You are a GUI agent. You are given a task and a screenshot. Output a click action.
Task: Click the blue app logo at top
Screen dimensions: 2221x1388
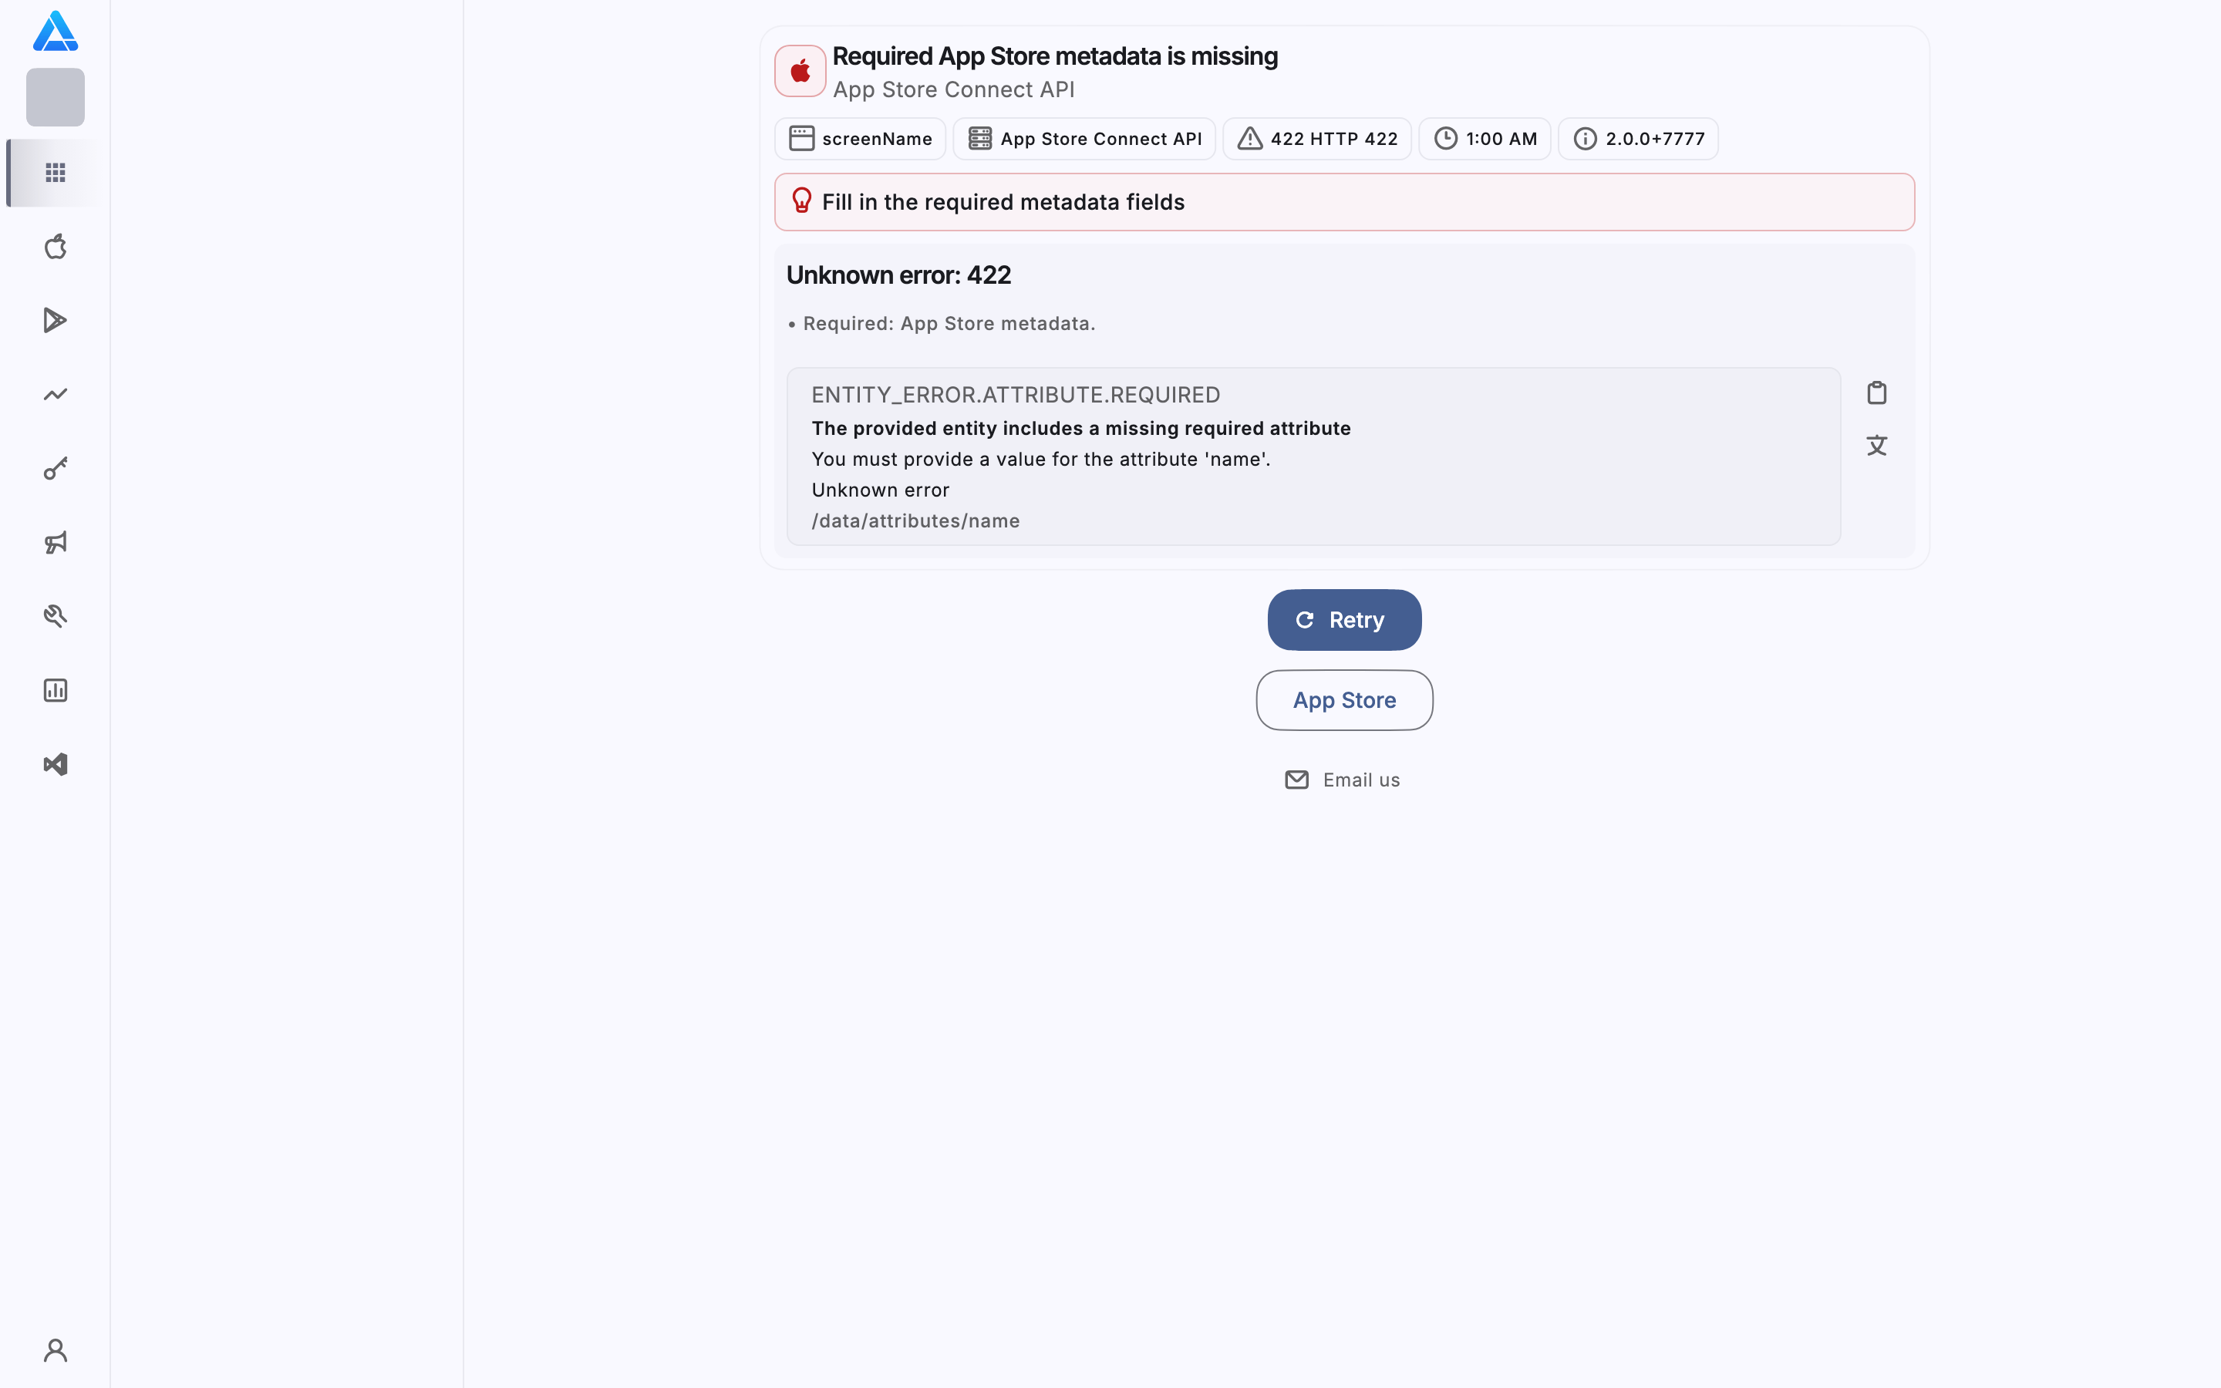click(55, 31)
